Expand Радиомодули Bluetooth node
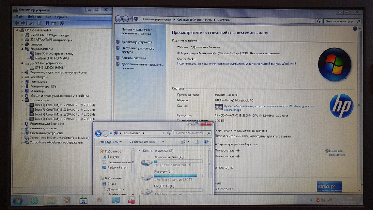The width and height of the screenshot is (373, 210). click(x=22, y=124)
